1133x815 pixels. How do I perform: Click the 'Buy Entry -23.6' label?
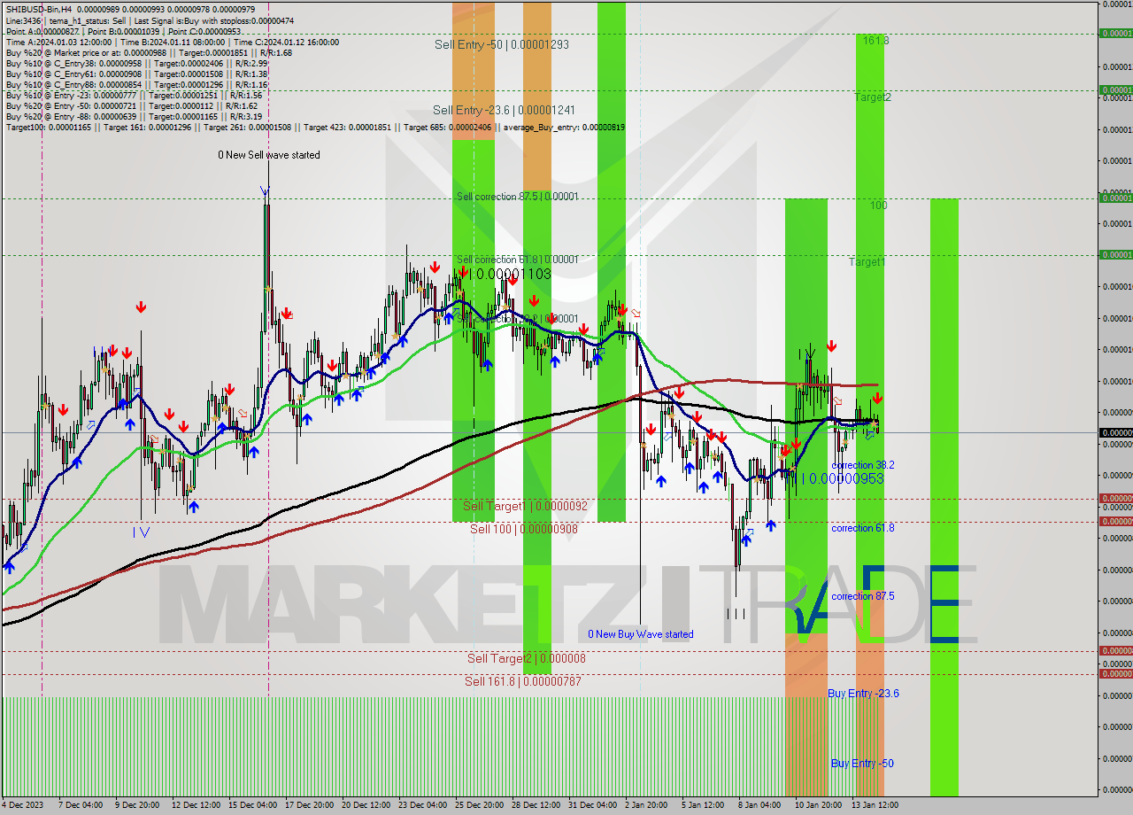pyautogui.click(x=863, y=694)
